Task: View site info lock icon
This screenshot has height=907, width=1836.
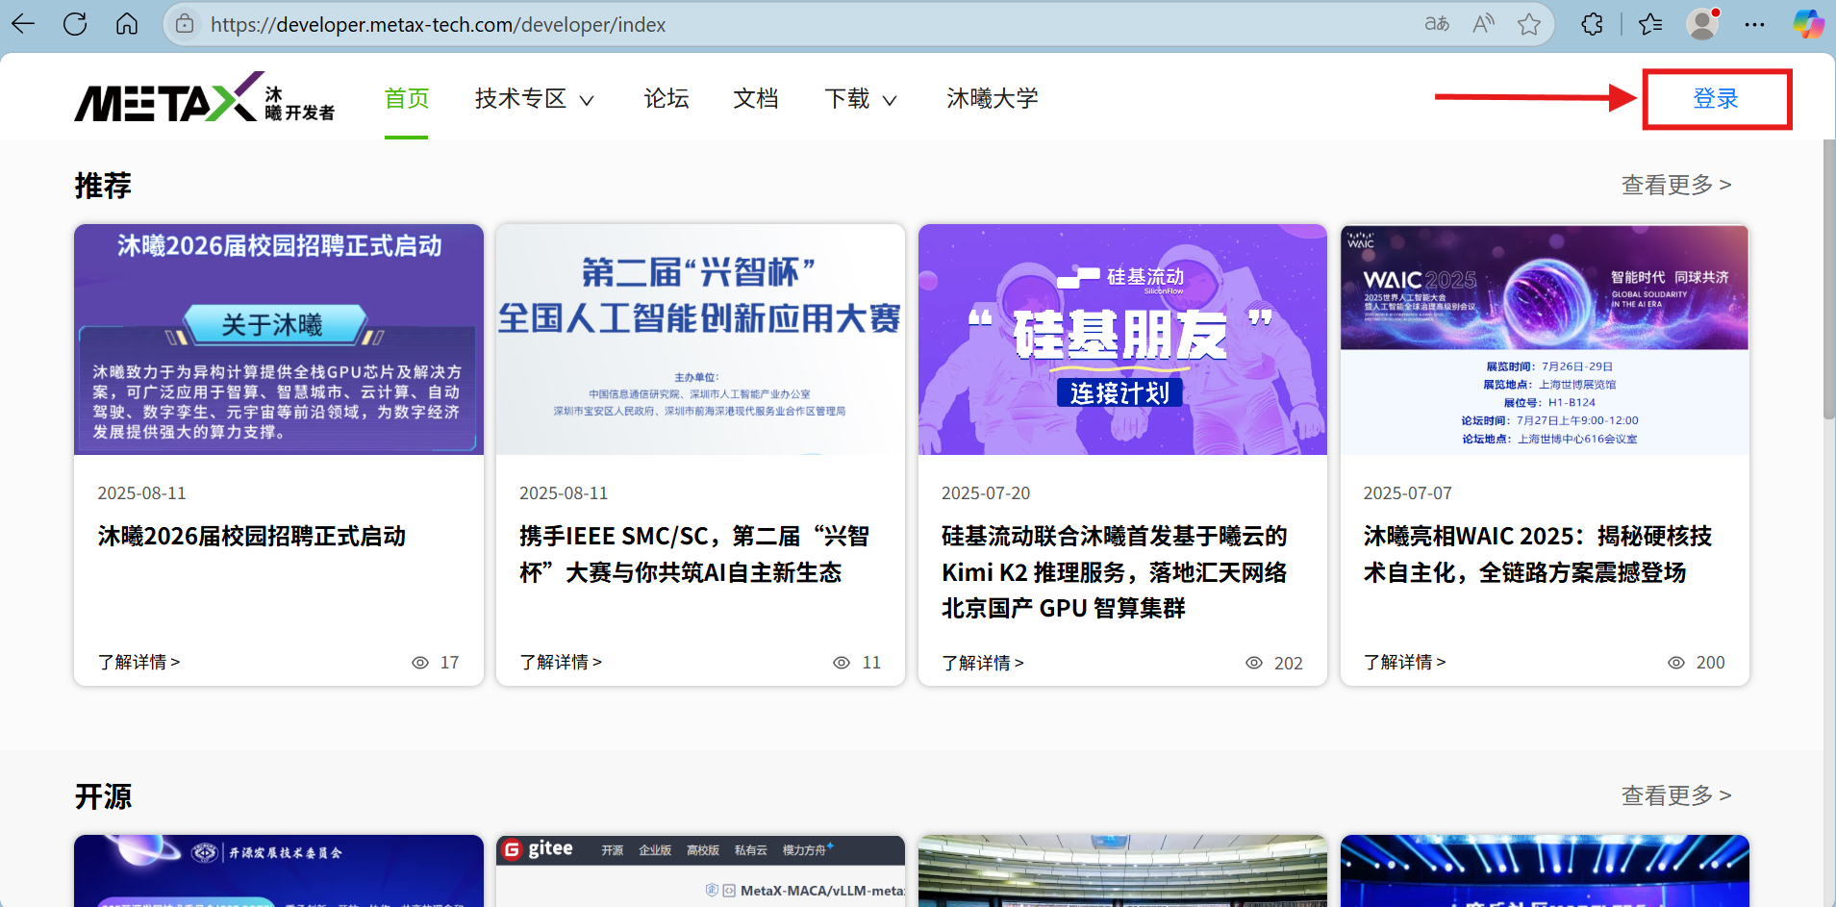Action: [x=185, y=24]
